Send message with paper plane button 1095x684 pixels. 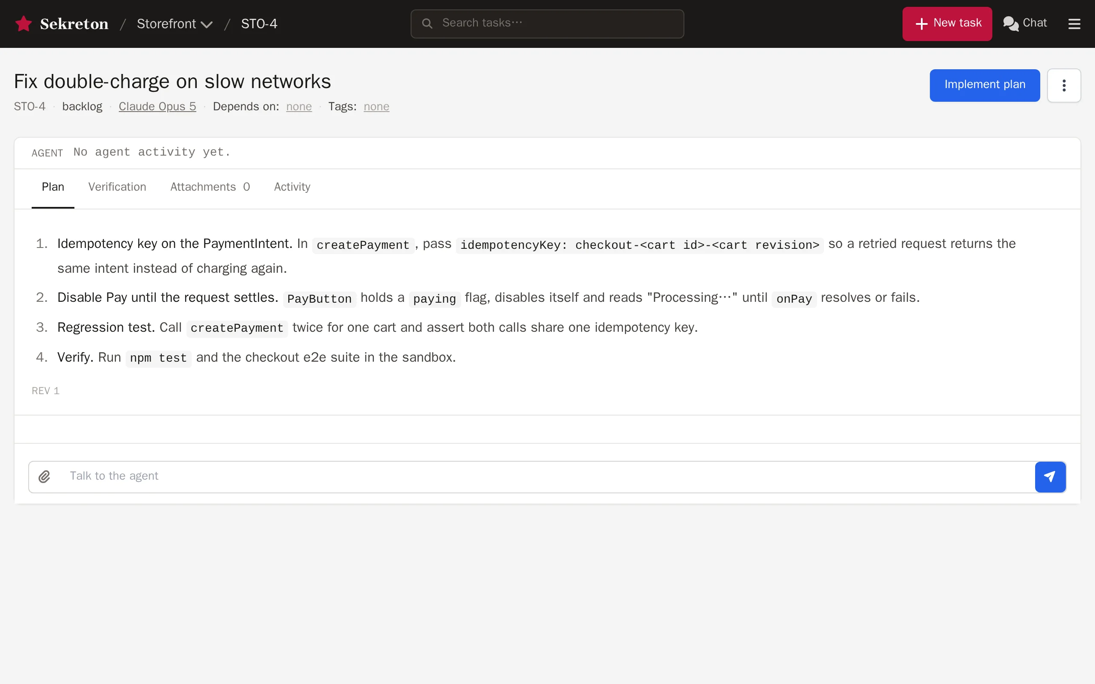(1050, 476)
